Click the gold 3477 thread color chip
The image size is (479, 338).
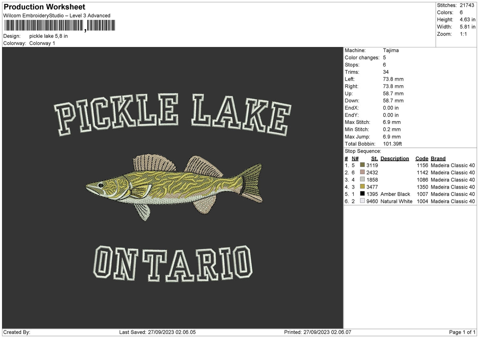[362, 187]
